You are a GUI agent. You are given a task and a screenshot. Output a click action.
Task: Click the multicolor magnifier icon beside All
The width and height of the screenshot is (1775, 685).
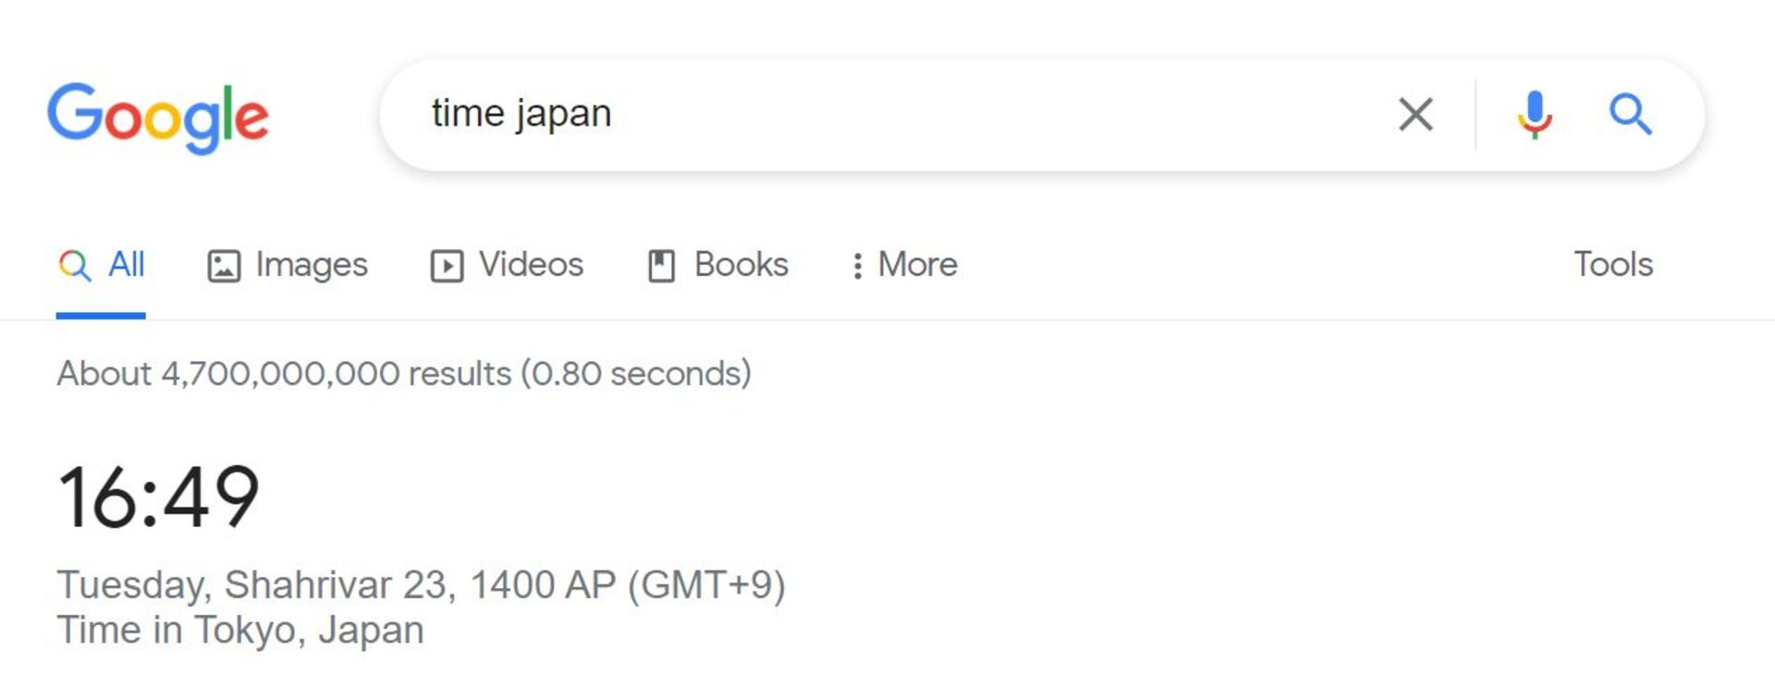click(x=75, y=266)
